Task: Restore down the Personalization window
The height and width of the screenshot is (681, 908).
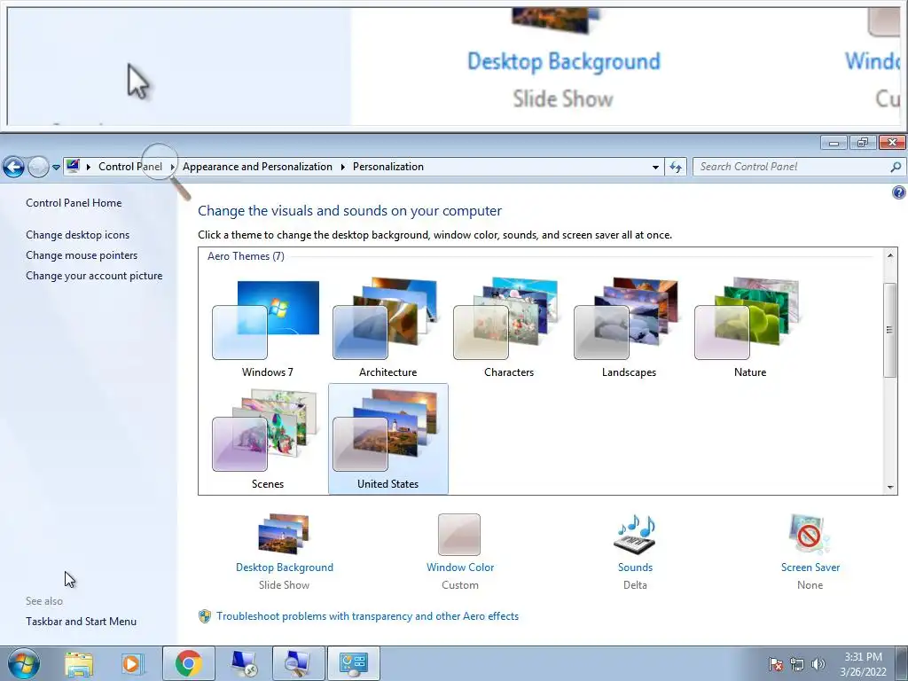Action: point(863,143)
